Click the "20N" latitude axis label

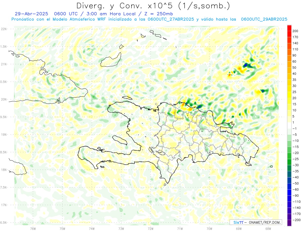point(4,99)
